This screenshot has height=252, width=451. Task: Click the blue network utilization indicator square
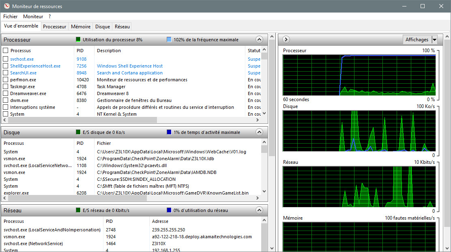[169, 210]
